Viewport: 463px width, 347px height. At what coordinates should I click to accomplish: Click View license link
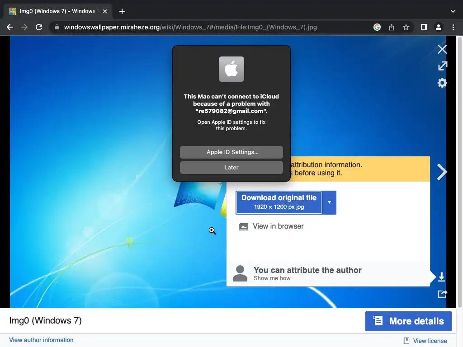(430, 341)
